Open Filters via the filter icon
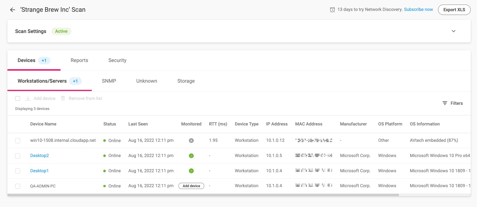This screenshot has height=207, width=477. pyautogui.click(x=445, y=103)
